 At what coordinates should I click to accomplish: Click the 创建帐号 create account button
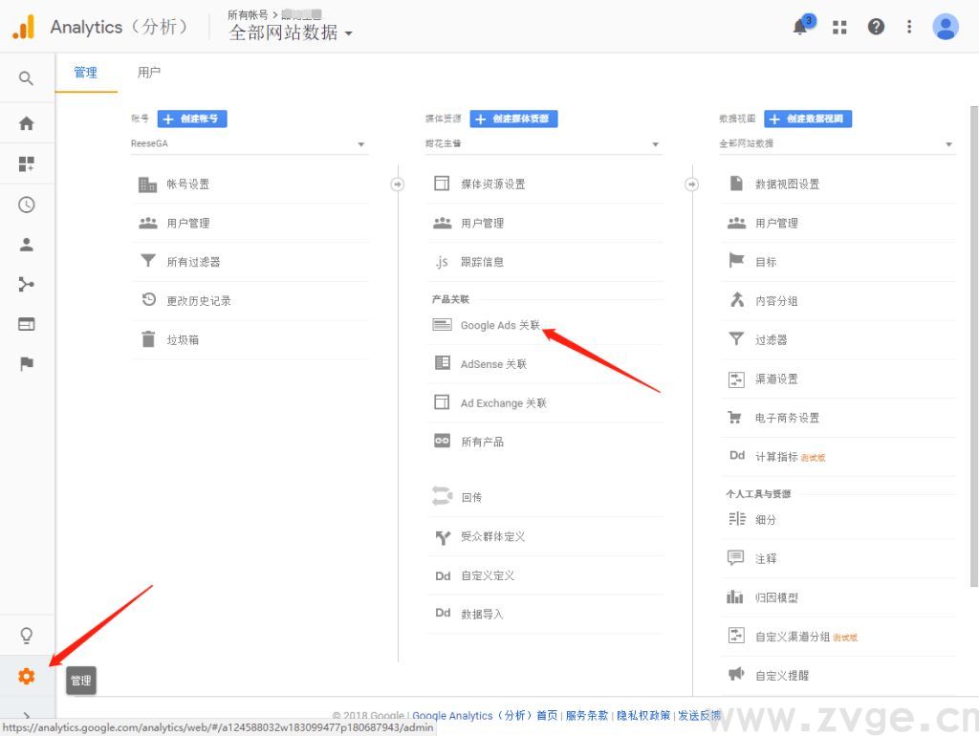(191, 119)
